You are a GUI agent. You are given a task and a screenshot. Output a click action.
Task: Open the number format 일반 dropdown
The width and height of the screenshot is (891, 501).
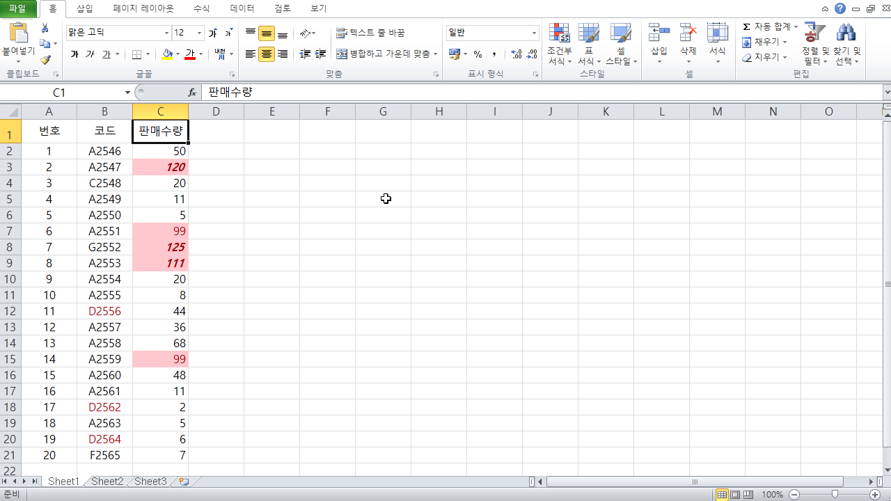coord(535,33)
